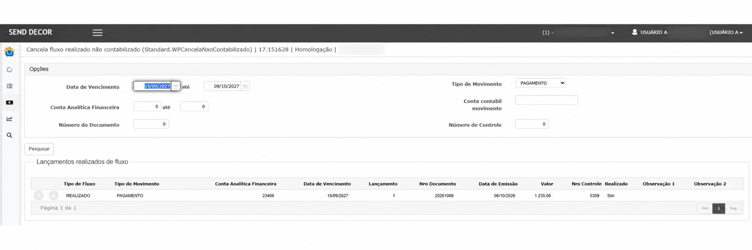Select the money sidebar icon

point(9,103)
